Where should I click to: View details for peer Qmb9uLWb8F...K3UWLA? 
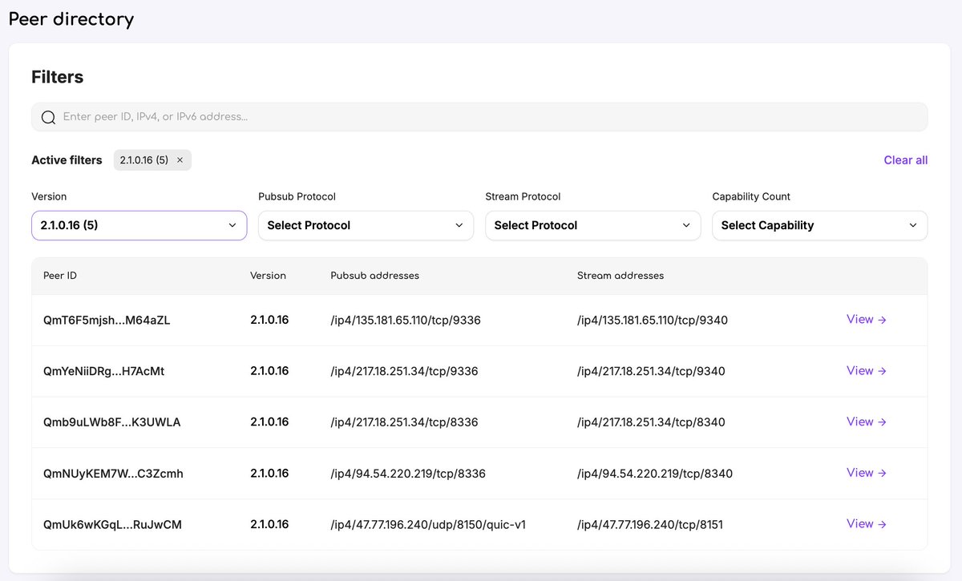point(866,422)
